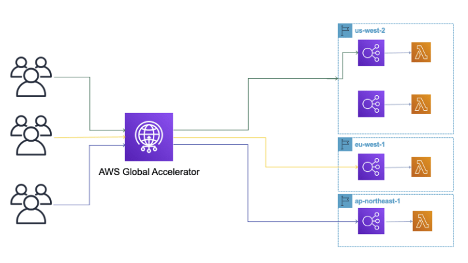This screenshot has height=263, width=468.
Task: Click the ap-northeast-1 region flag icon
Action: [345, 201]
